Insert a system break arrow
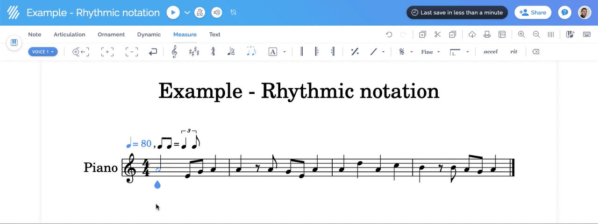The image size is (598, 224). tap(153, 52)
